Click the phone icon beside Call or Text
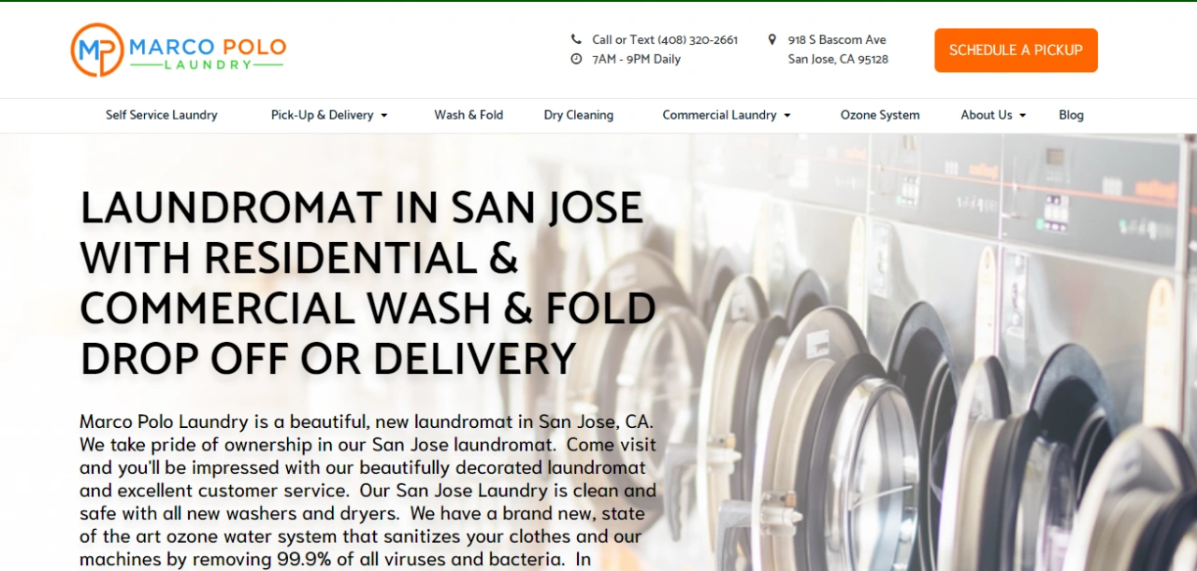 click(576, 39)
